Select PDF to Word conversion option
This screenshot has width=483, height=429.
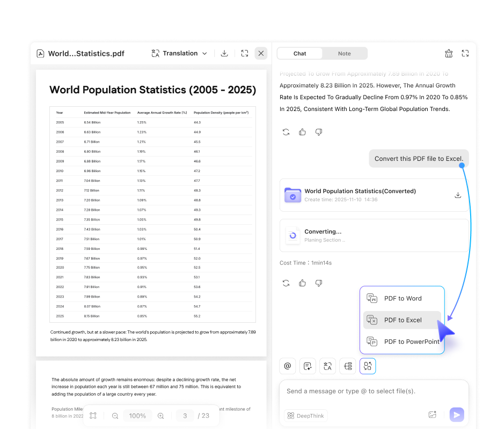coord(402,298)
